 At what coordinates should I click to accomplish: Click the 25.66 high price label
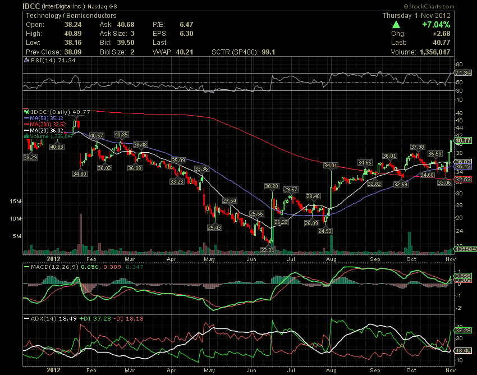(x=256, y=214)
